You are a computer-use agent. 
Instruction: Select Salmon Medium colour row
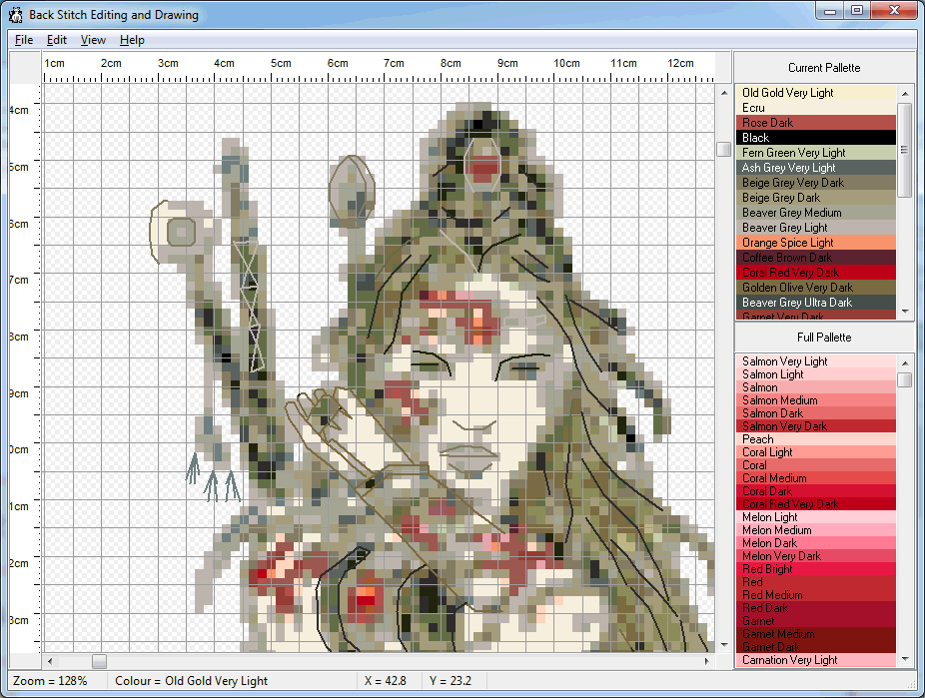tap(816, 400)
